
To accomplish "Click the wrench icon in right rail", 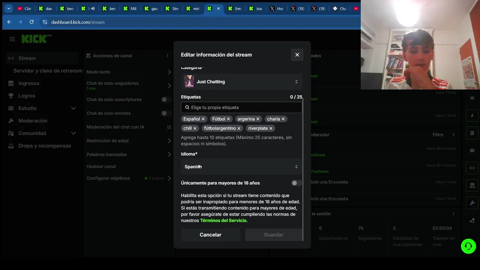I will tap(472, 203).
